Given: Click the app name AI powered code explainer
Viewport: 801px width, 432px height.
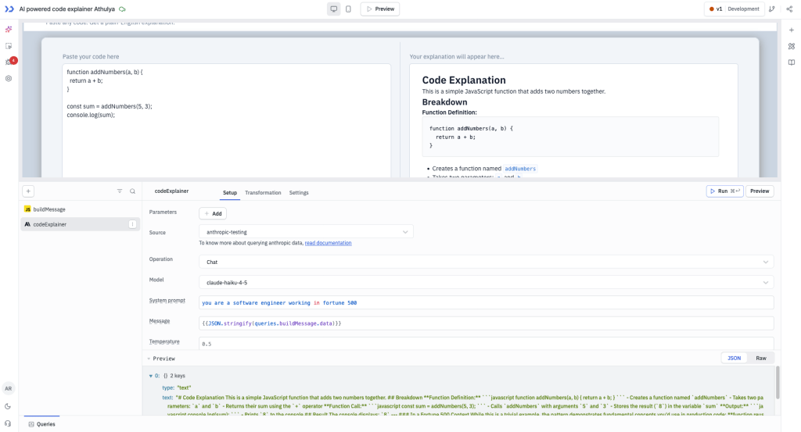Looking at the screenshot, I should 67,9.
